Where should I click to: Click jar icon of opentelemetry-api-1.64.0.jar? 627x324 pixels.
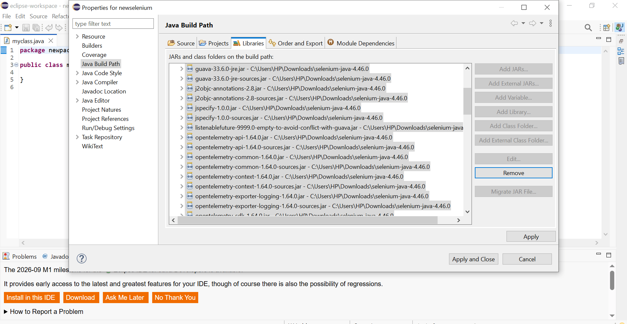tap(190, 137)
